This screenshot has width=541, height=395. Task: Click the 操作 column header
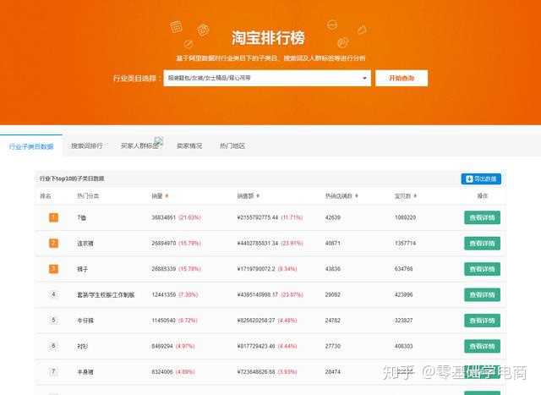point(483,196)
